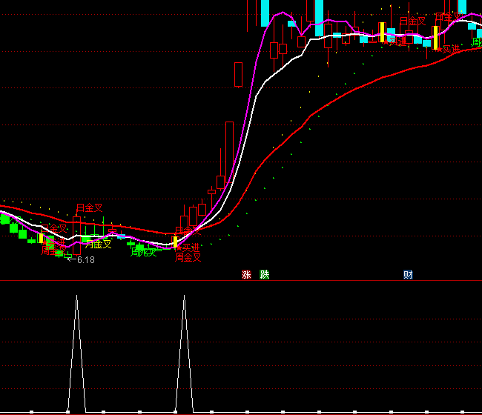Click the 日金叉 label at top right

412,21
